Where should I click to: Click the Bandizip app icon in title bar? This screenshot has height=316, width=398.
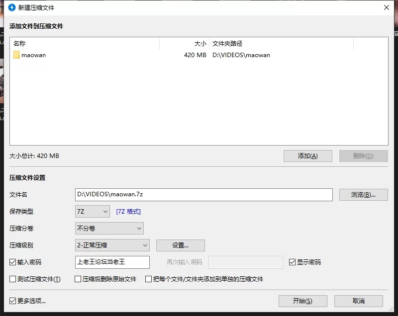[x=11, y=7]
